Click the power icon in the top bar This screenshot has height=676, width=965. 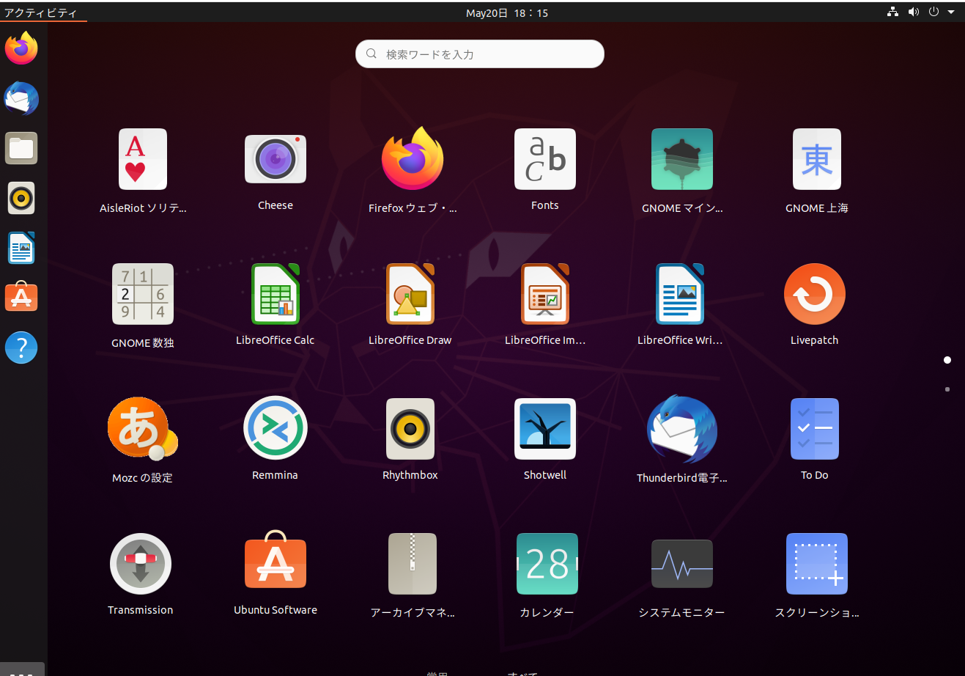pos(933,12)
